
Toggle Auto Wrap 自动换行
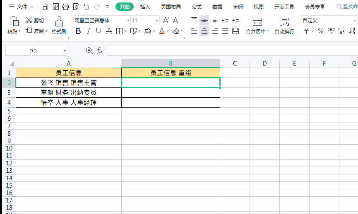(x=284, y=26)
